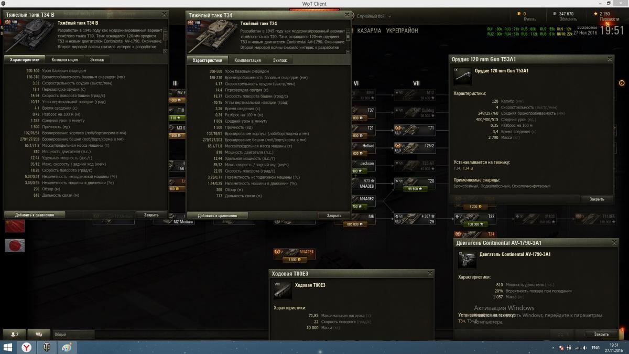The height and width of the screenshot is (354, 629).
Task: Open the Paint app taskbar icon
Action: click(x=67, y=347)
